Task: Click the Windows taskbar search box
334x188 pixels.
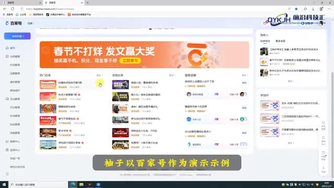Action: 38,184
